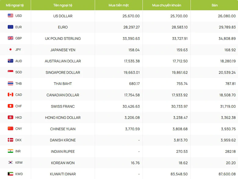Image resolution: width=238 pixels, height=179 pixels.
Task: Click the CHF sell value 31,719.00
Action: [228, 107]
